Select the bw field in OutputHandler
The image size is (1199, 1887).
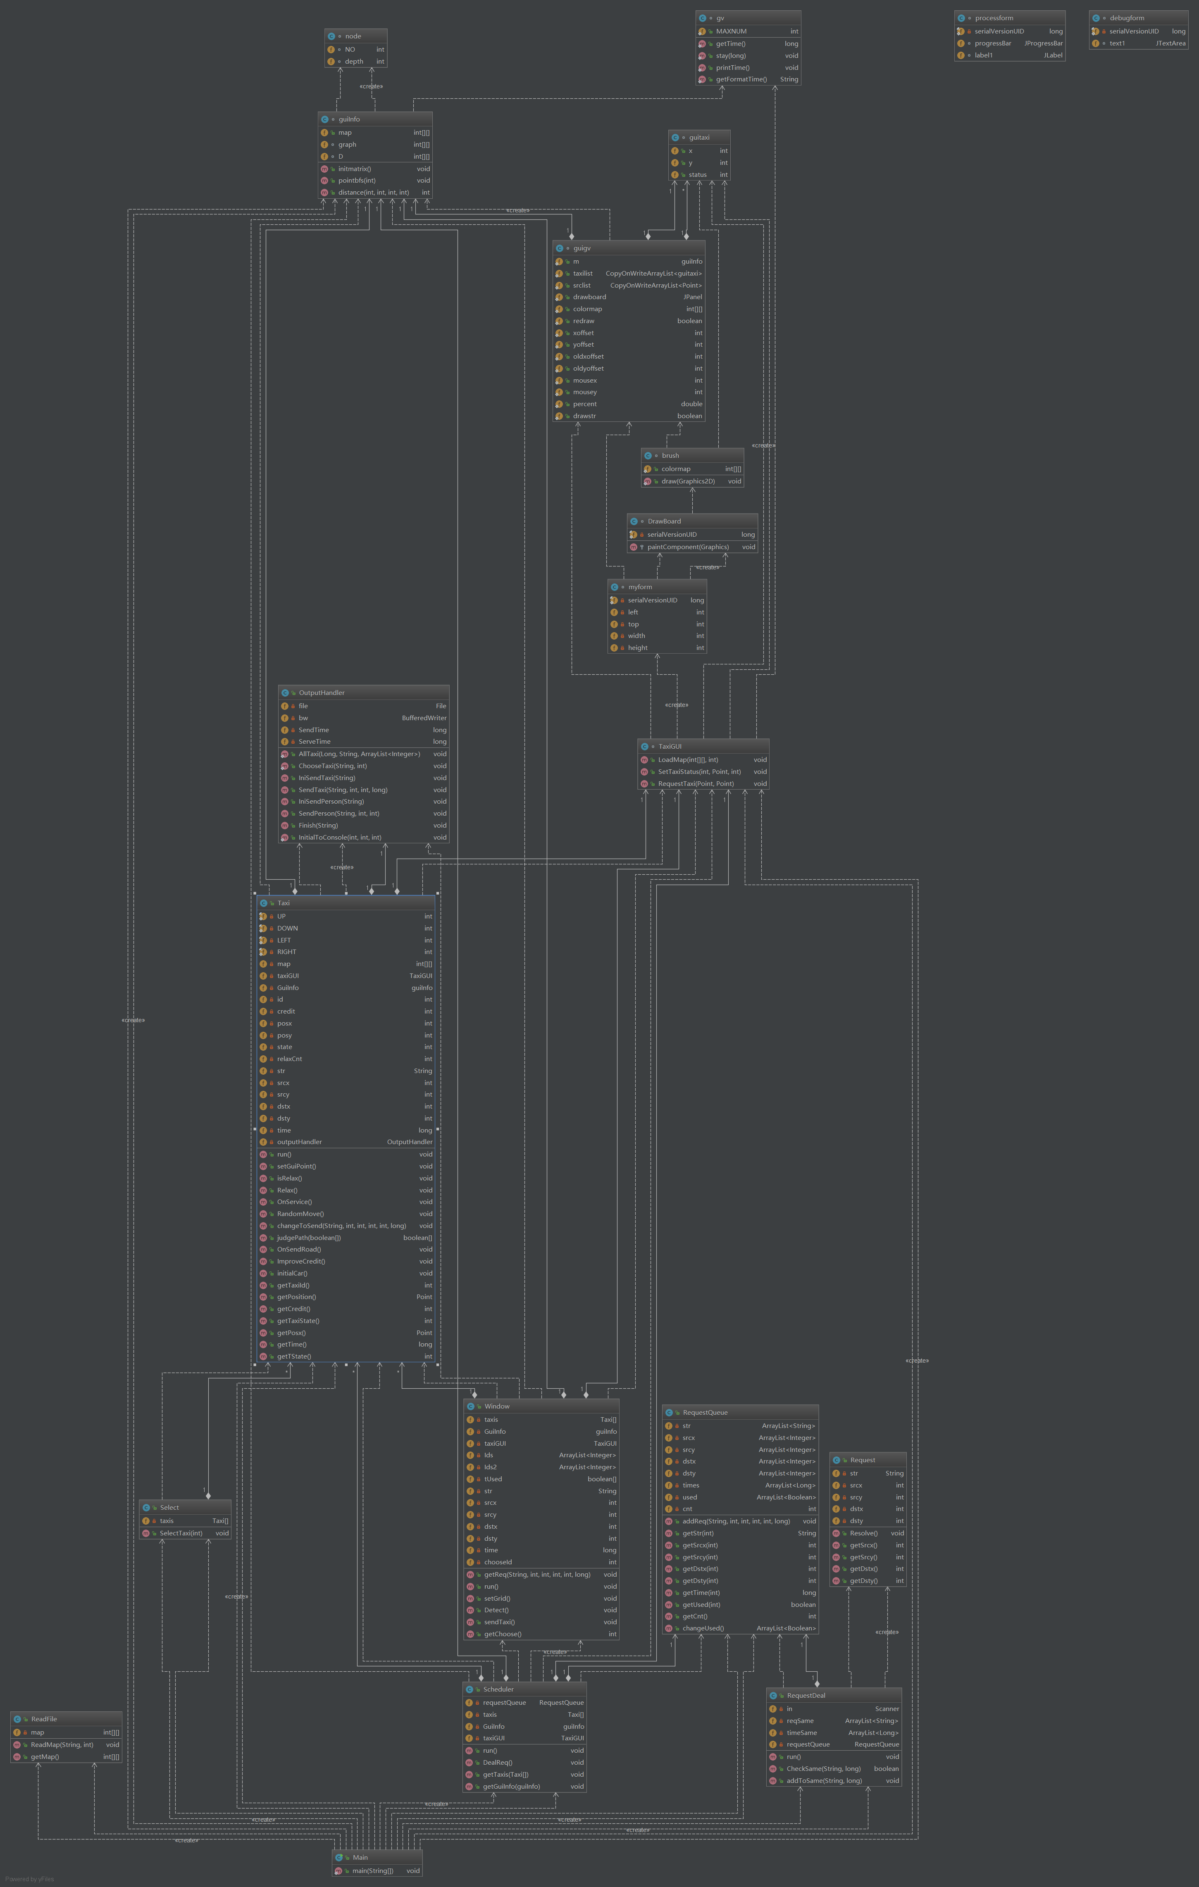pos(364,718)
